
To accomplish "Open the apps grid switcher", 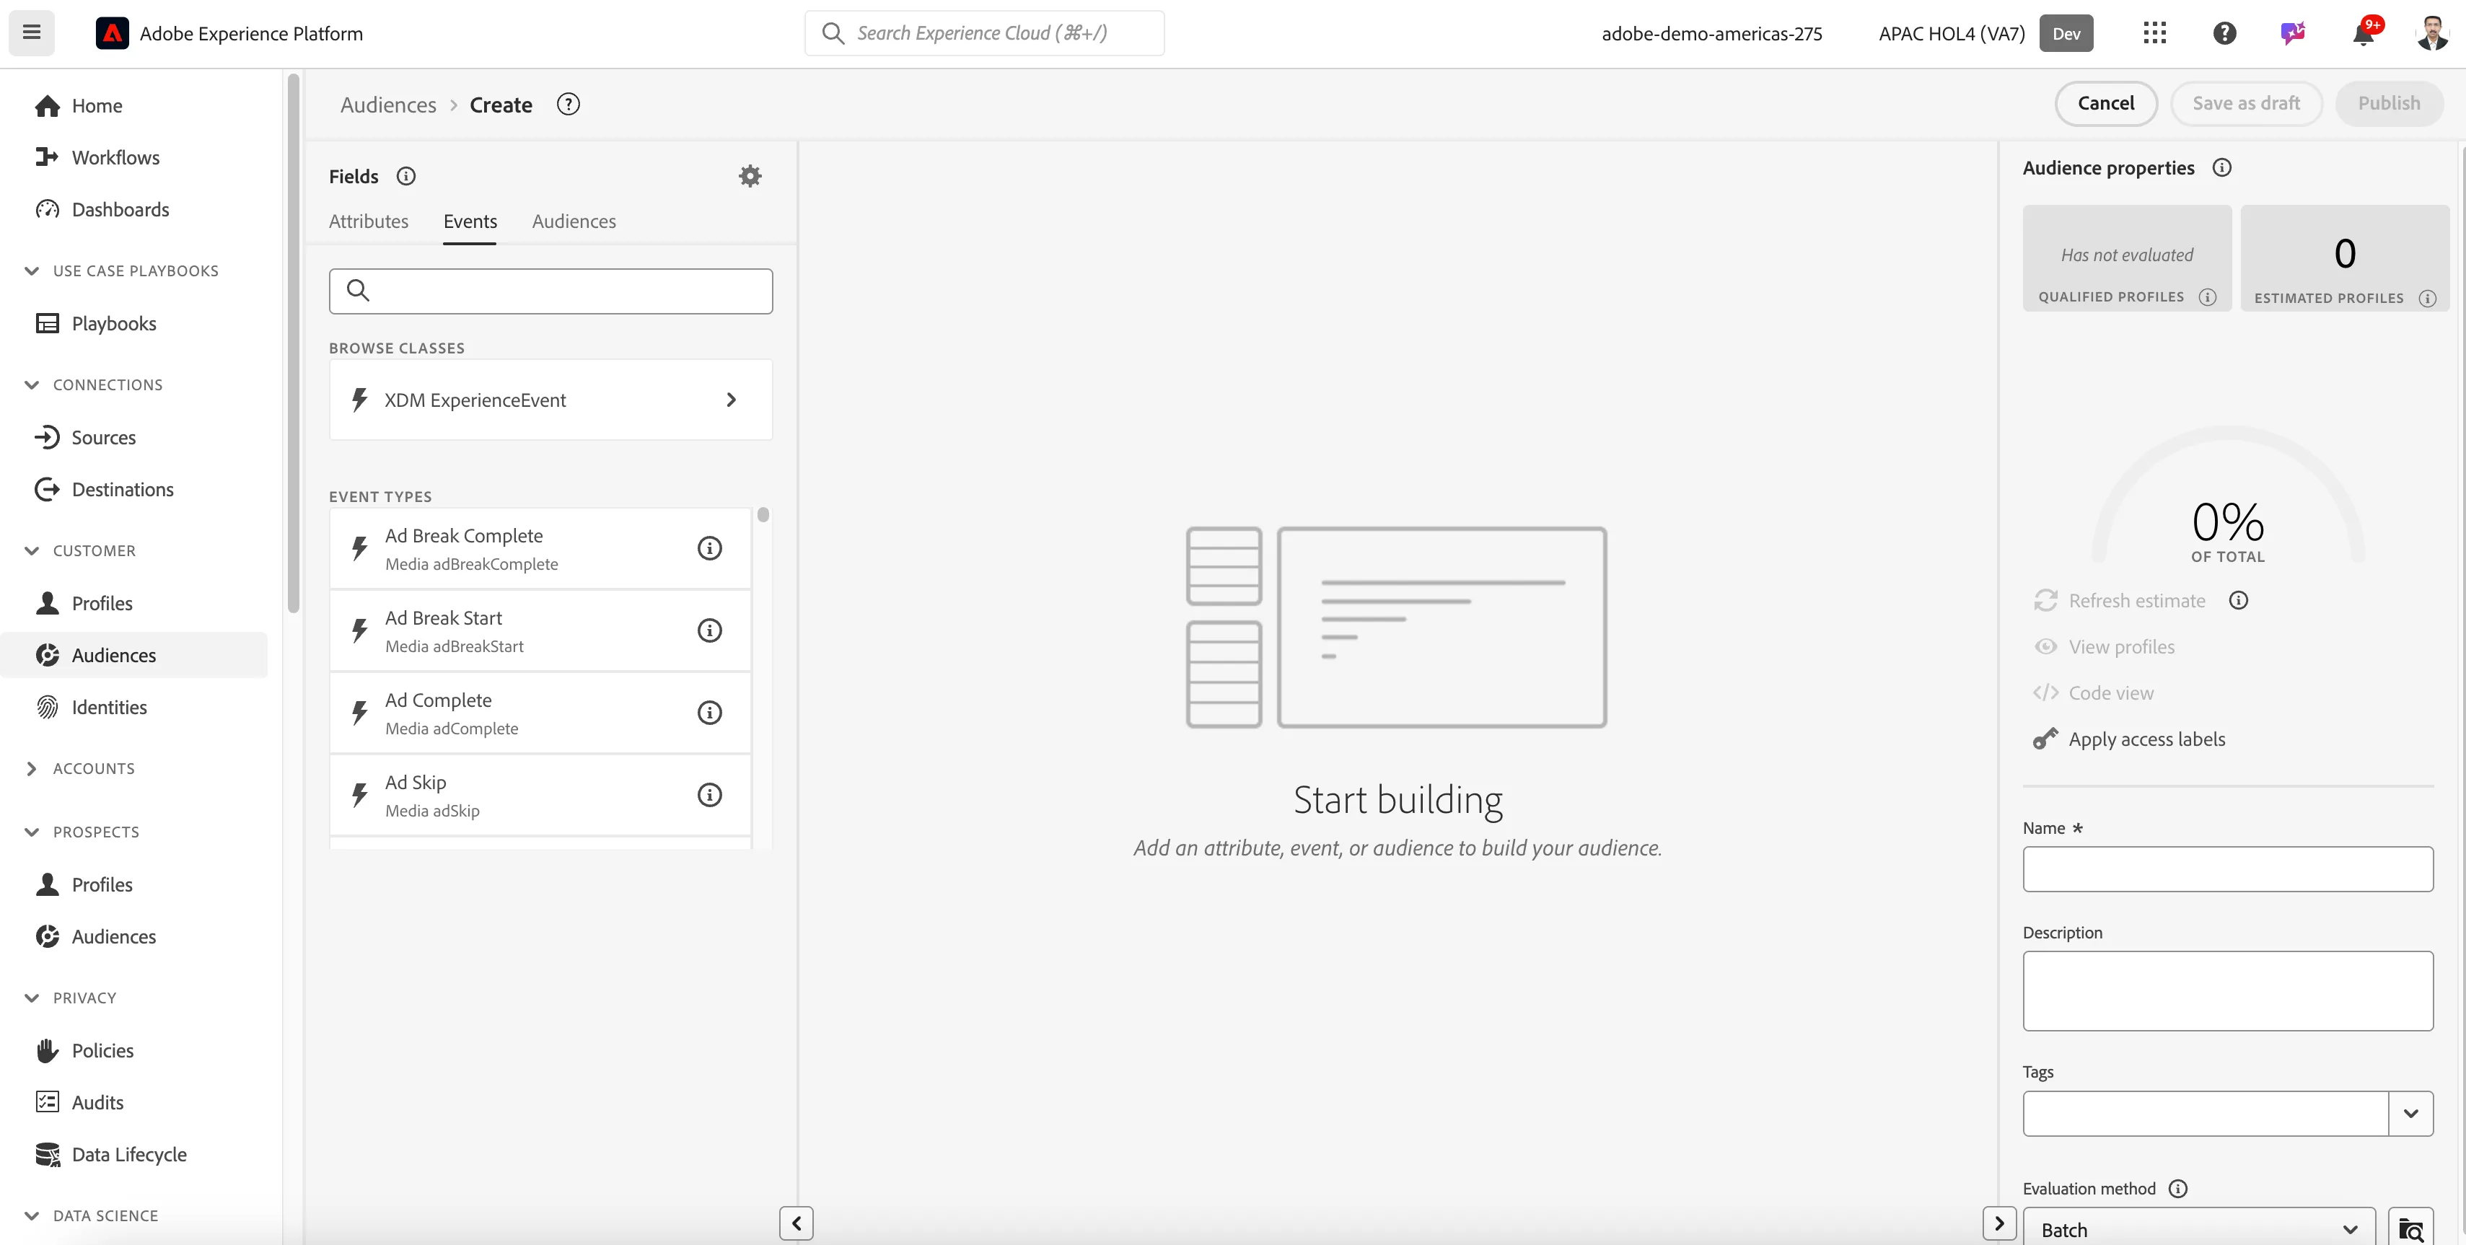I will [2154, 33].
